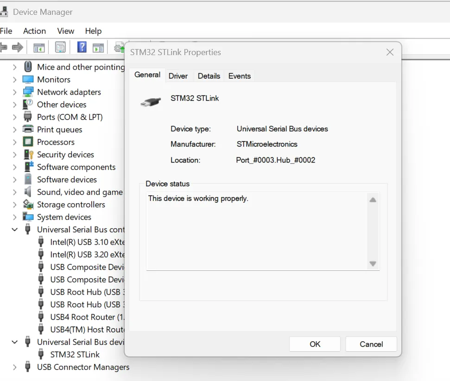Click the USB Connector Managers icon

pos(27,367)
